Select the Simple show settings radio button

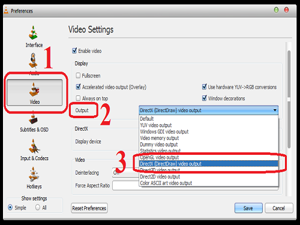pyautogui.click(x=10, y=208)
